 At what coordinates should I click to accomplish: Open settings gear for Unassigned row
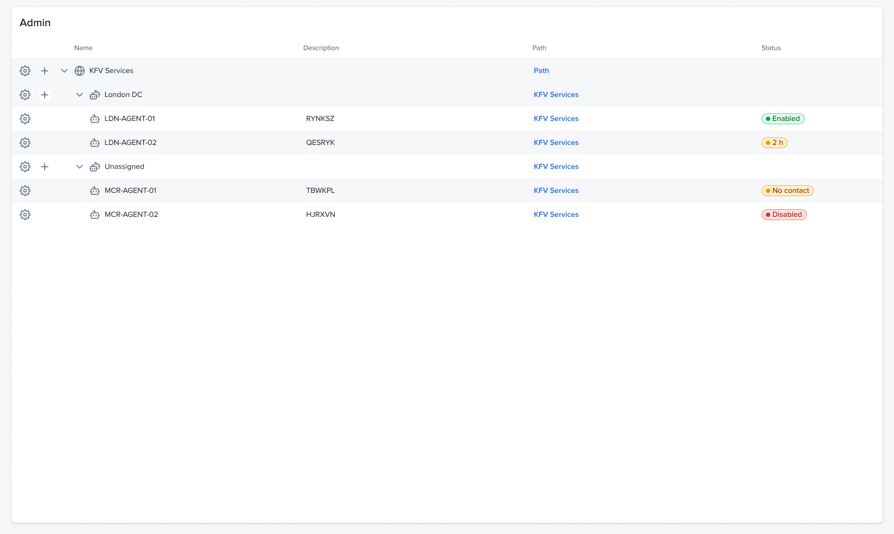pyautogui.click(x=25, y=167)
